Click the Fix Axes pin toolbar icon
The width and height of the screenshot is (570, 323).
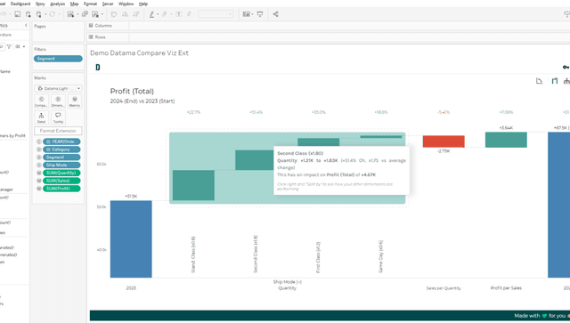pos(189,14)
